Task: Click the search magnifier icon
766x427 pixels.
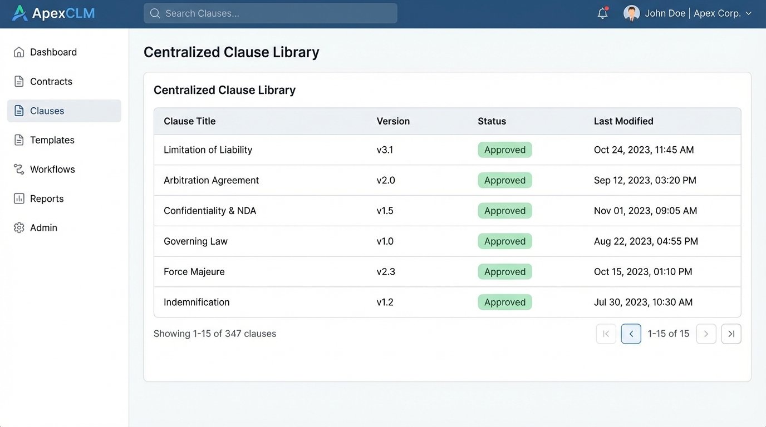Action: tap(155, 13)
